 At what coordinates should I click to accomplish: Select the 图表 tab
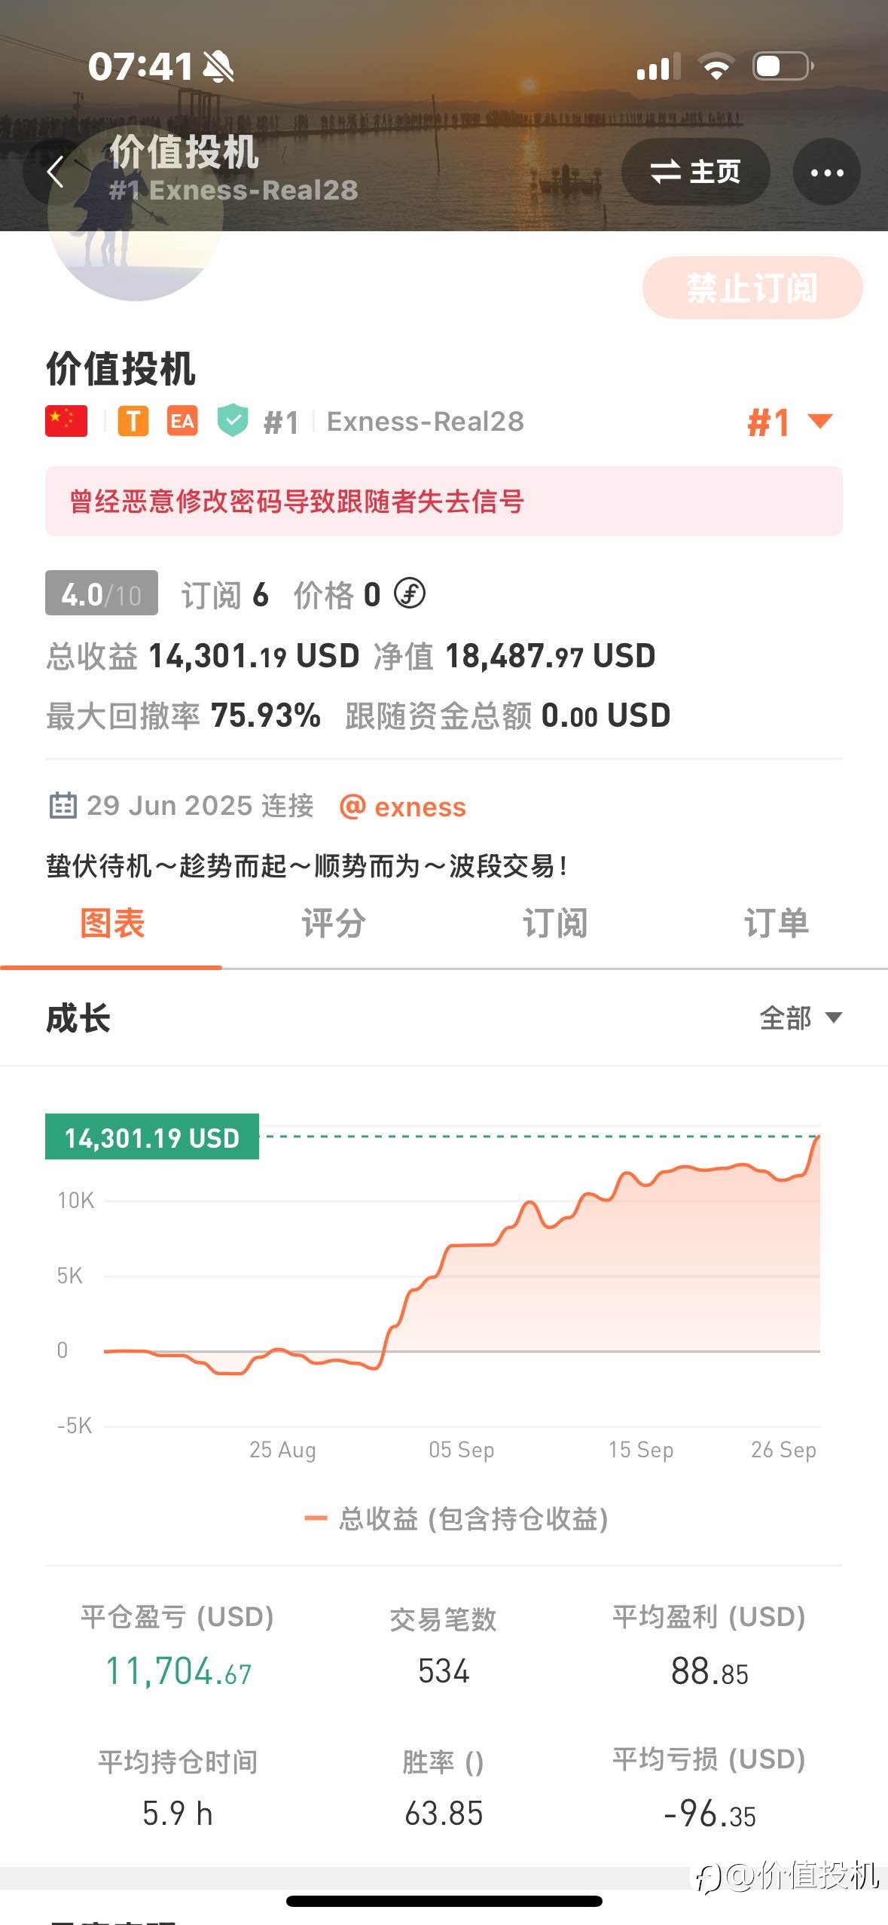pyautogui.click(x=112, y=923)
